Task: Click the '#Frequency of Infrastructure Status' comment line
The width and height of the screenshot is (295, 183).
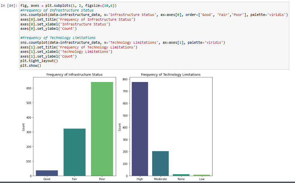Action: coord(57,11)
